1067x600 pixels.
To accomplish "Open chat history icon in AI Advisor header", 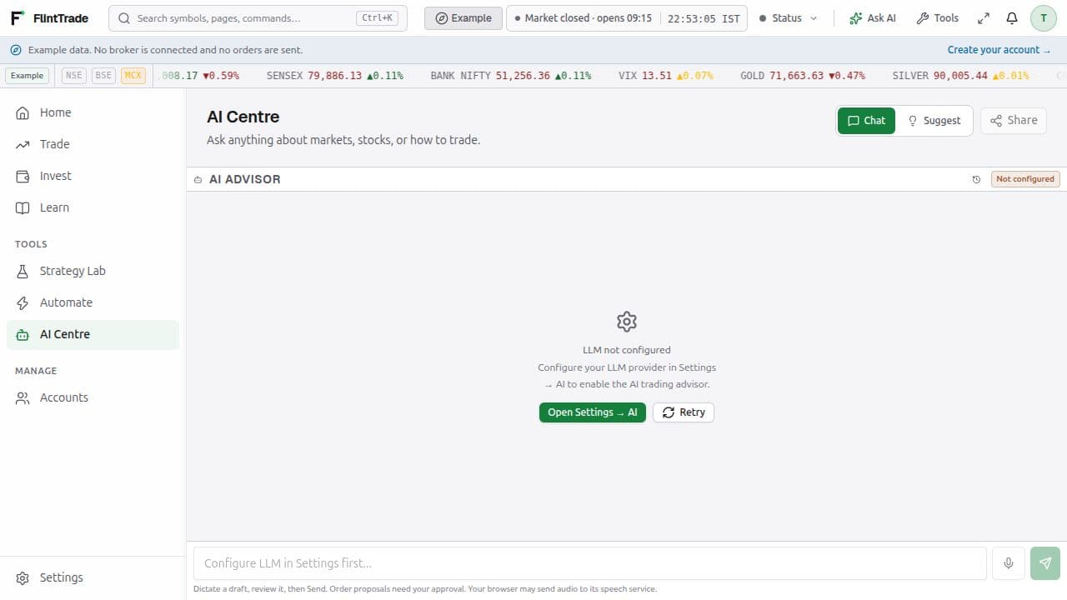I will pos(976,179).
